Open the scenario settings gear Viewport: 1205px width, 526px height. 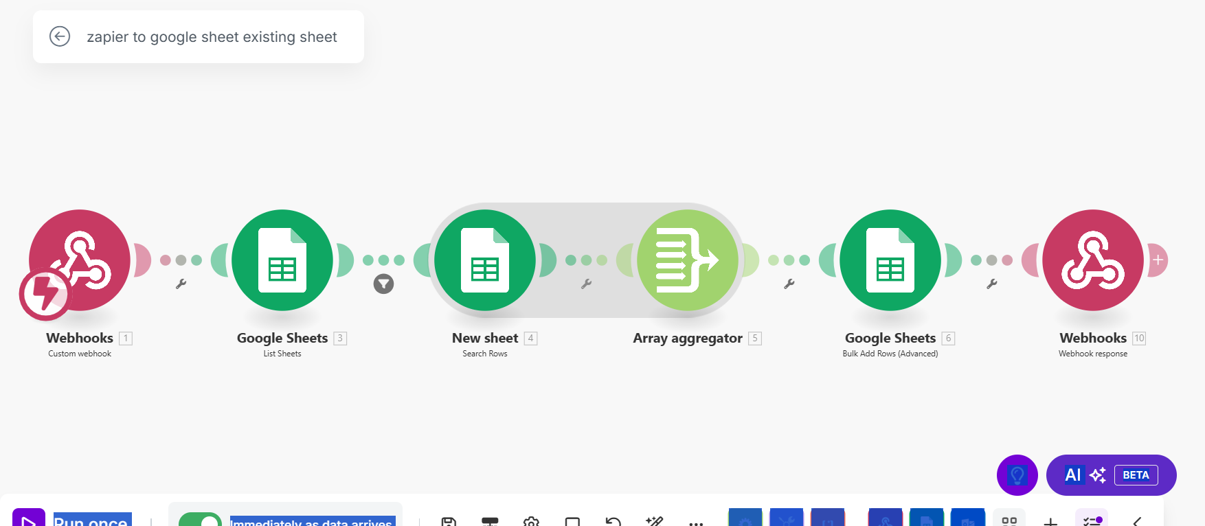tap(530, 522)
